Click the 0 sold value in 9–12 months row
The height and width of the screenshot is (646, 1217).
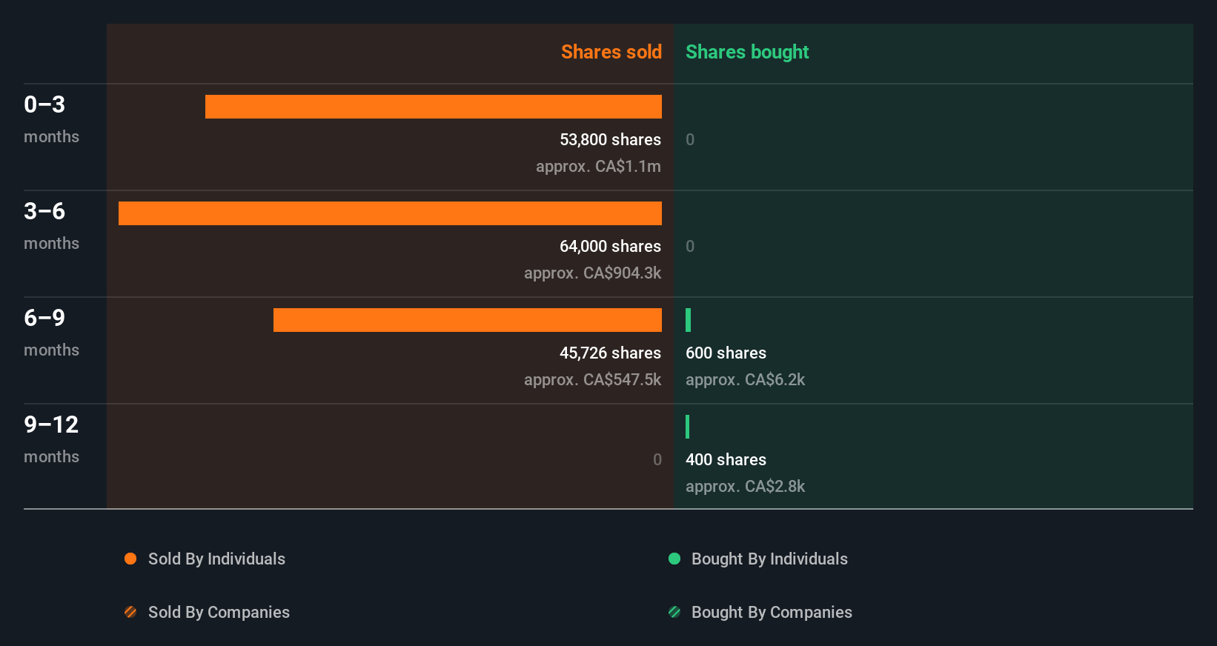pyautogui.click(x=657, y=460)
